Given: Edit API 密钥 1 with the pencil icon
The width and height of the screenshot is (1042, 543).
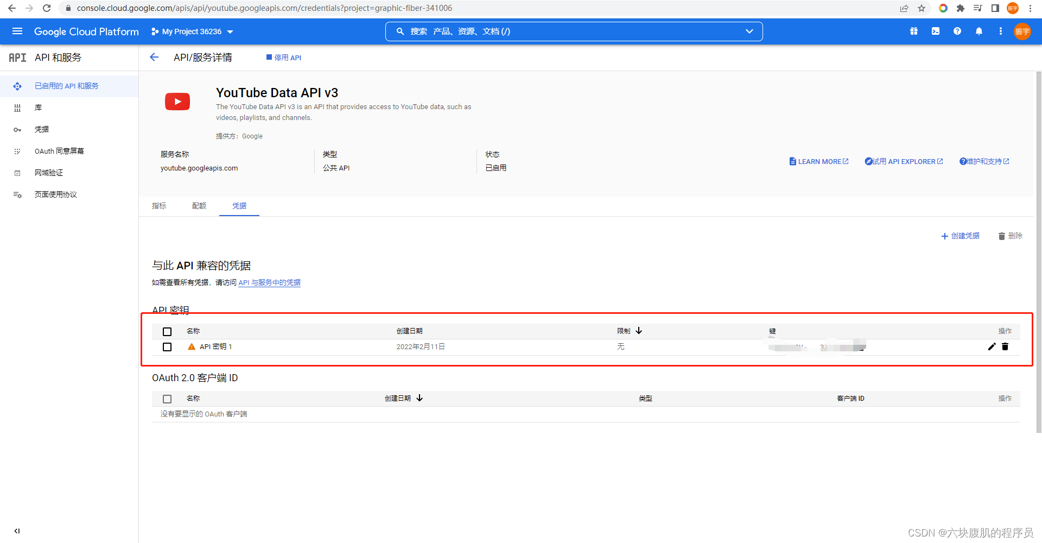Looking at the screenshot, I should [x=992, y=346].
